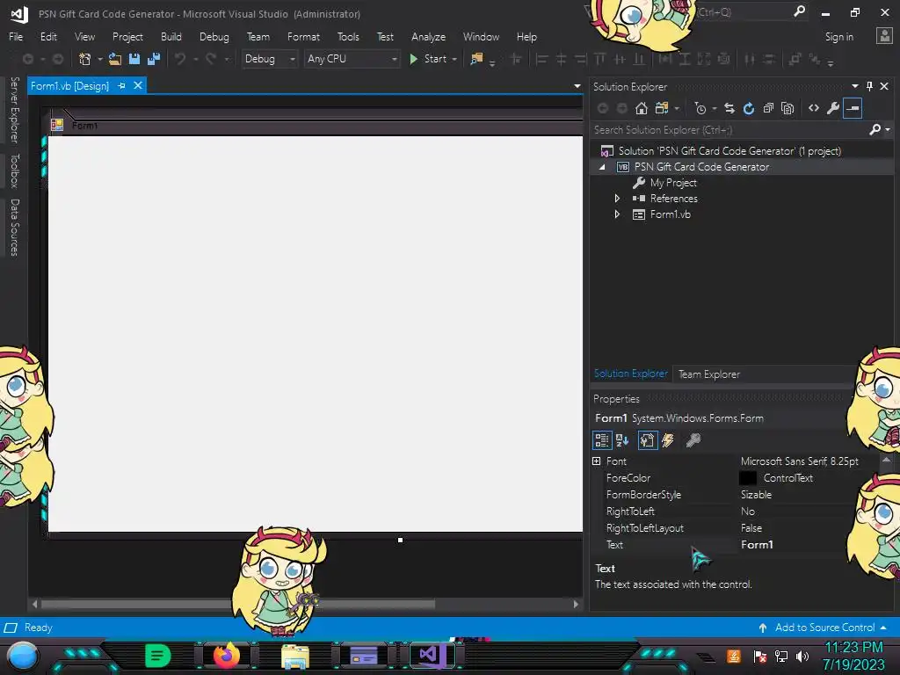The image size is (900, 675).
Task: Click the ForeColor black color swatch
Action: tap(747, 477)
